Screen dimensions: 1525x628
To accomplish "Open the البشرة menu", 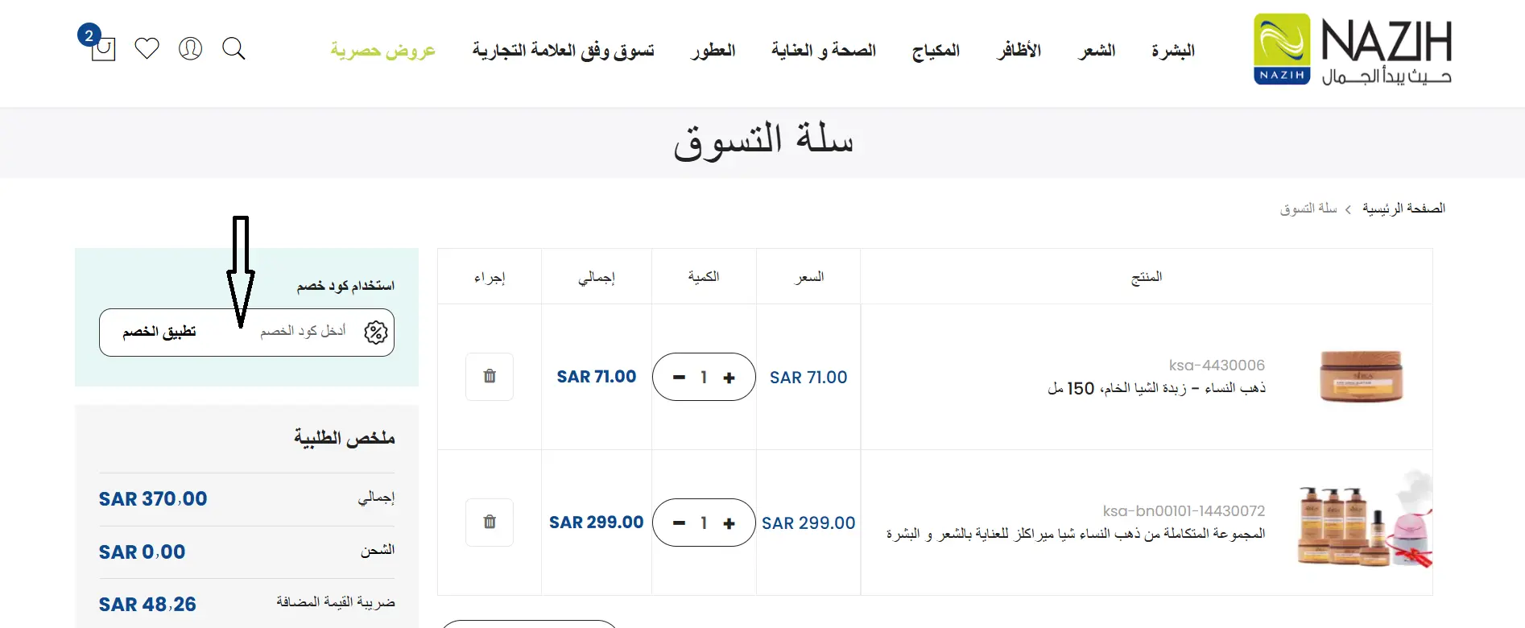I will [1173, 51].
